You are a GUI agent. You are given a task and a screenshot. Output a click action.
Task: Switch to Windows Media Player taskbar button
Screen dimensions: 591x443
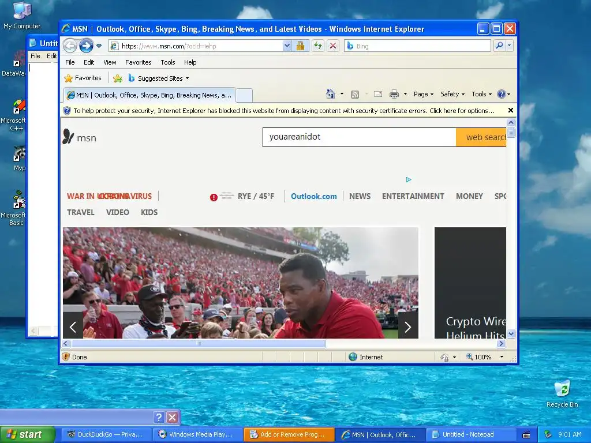(x=197, y=434)
